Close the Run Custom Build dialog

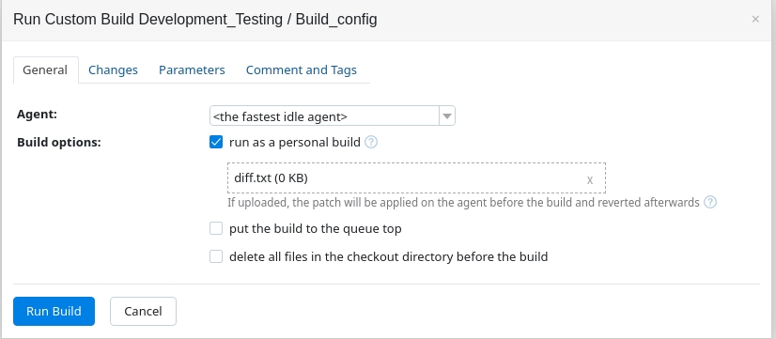[755, 20]
